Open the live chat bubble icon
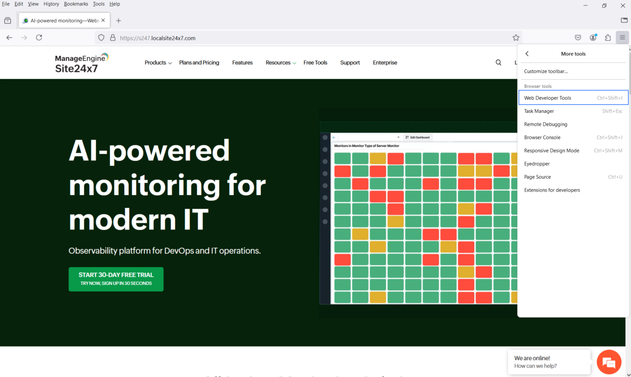 tap(609, 362)
